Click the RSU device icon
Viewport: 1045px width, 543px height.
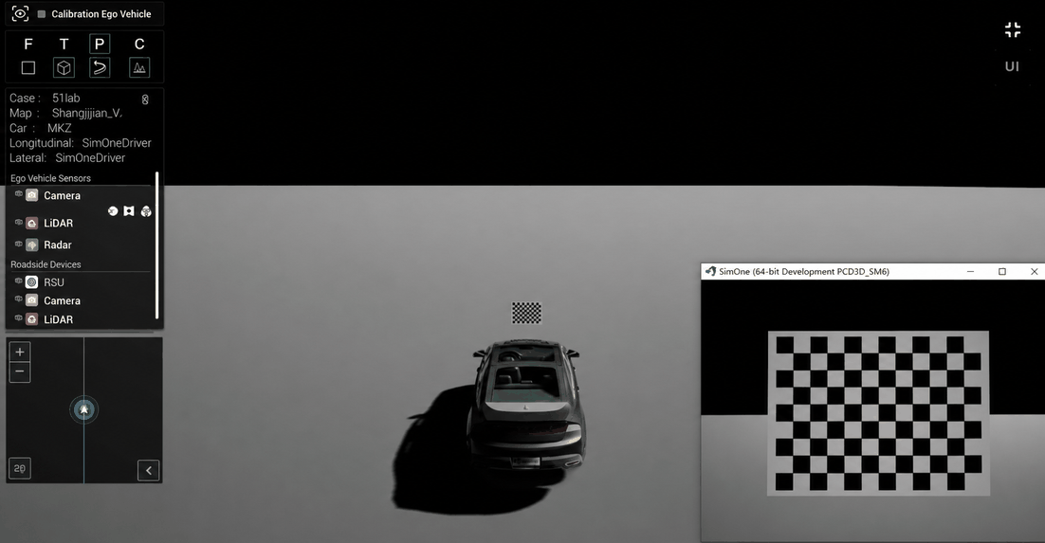tap(32, 281)
